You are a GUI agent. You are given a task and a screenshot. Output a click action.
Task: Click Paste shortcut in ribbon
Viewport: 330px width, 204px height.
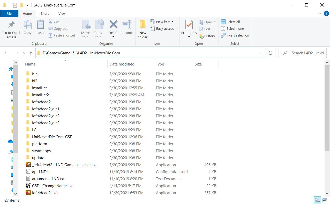pyautogui.click(x=62, y=35)
